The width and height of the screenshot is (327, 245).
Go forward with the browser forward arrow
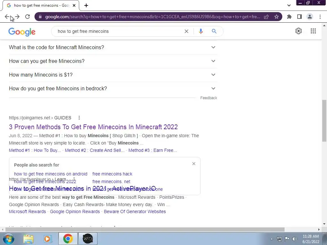[x=17, y=17]
